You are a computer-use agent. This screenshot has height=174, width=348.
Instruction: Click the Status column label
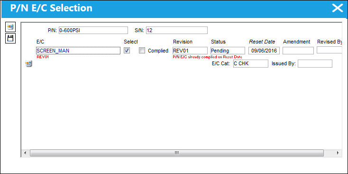click(x=218, y=42)
